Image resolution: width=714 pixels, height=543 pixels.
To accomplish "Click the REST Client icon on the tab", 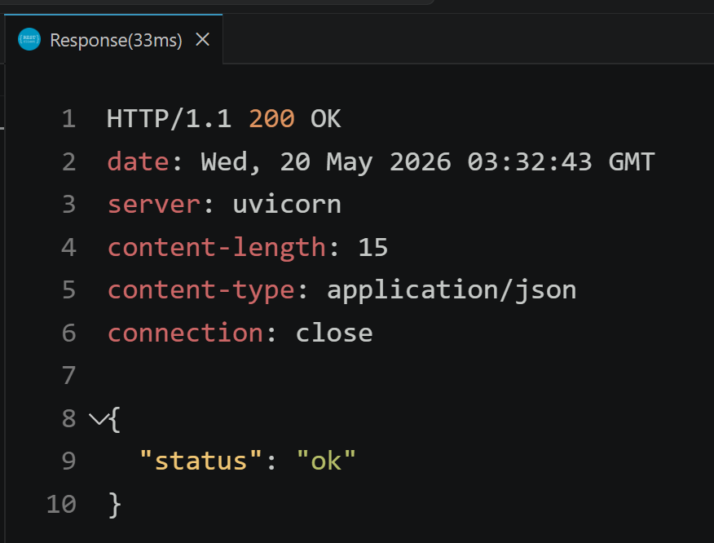I will (x=29, y=39).
